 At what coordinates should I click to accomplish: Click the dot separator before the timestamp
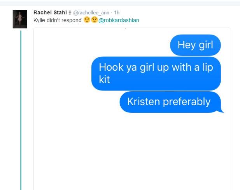coord(112,13)
